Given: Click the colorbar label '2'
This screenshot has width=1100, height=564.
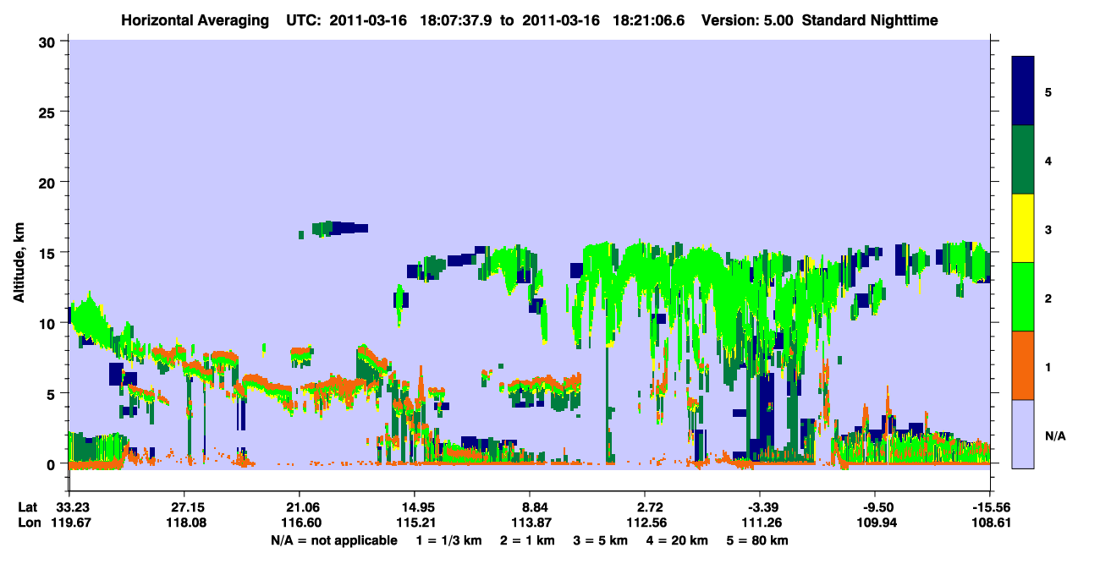Looking at the screenshot, I should 1048,298.
